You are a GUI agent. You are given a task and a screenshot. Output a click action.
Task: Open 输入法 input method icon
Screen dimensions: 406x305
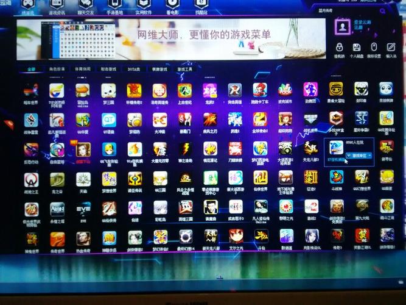coord(391,47)
